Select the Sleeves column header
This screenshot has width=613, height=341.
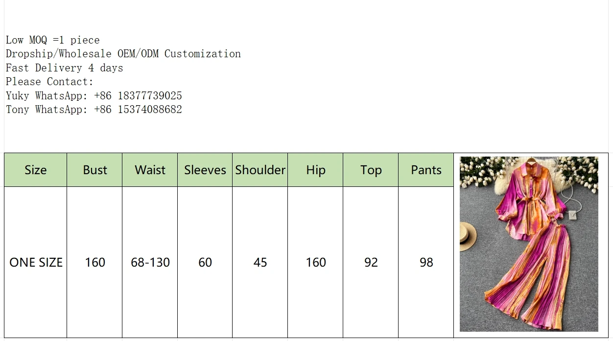(x=205, y=170)
